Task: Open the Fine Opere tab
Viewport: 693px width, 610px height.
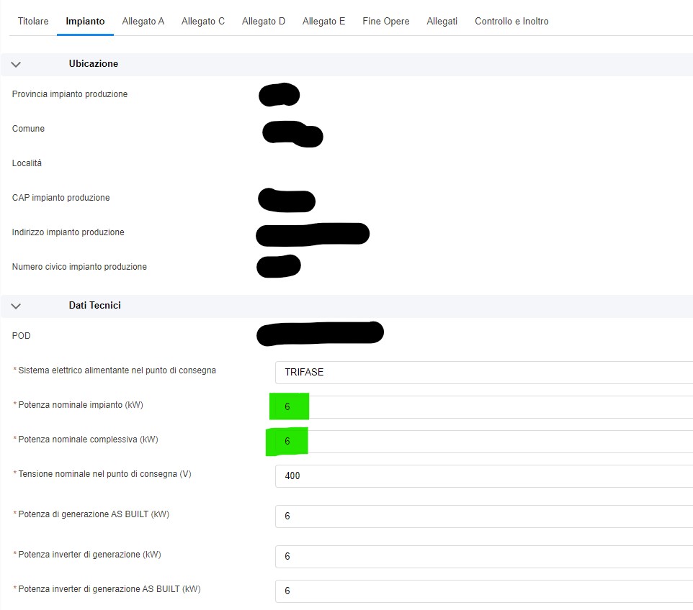Action: pyautogui.click(x=386, y=22)
